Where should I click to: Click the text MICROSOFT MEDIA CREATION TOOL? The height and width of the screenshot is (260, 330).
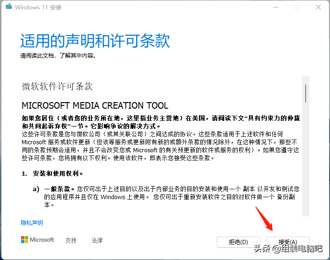point(95,106)
